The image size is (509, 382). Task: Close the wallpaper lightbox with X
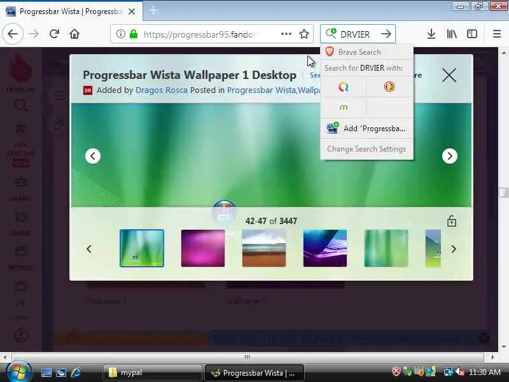point(449,75)
